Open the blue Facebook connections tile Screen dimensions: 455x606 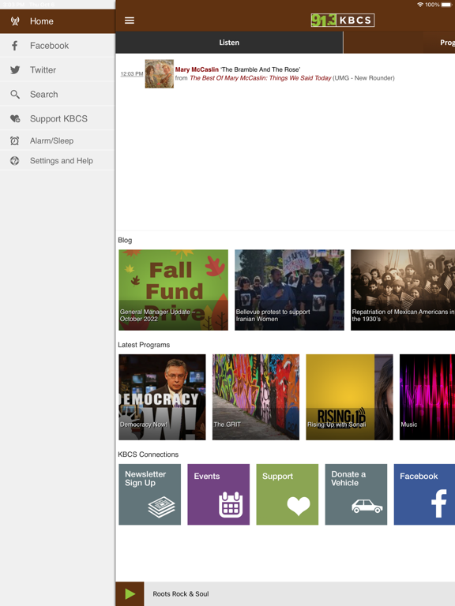point(424,494)
